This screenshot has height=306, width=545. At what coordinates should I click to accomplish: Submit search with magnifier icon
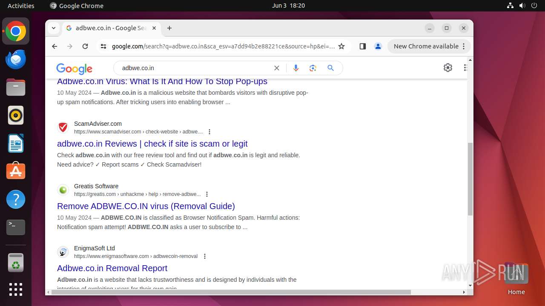(330, 68)
